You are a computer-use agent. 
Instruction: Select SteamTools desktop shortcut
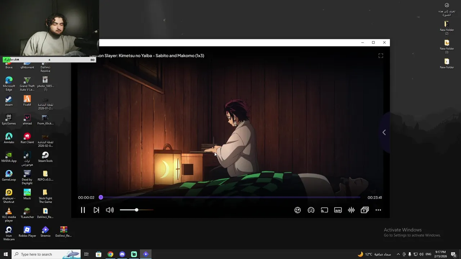click(45, 157)
